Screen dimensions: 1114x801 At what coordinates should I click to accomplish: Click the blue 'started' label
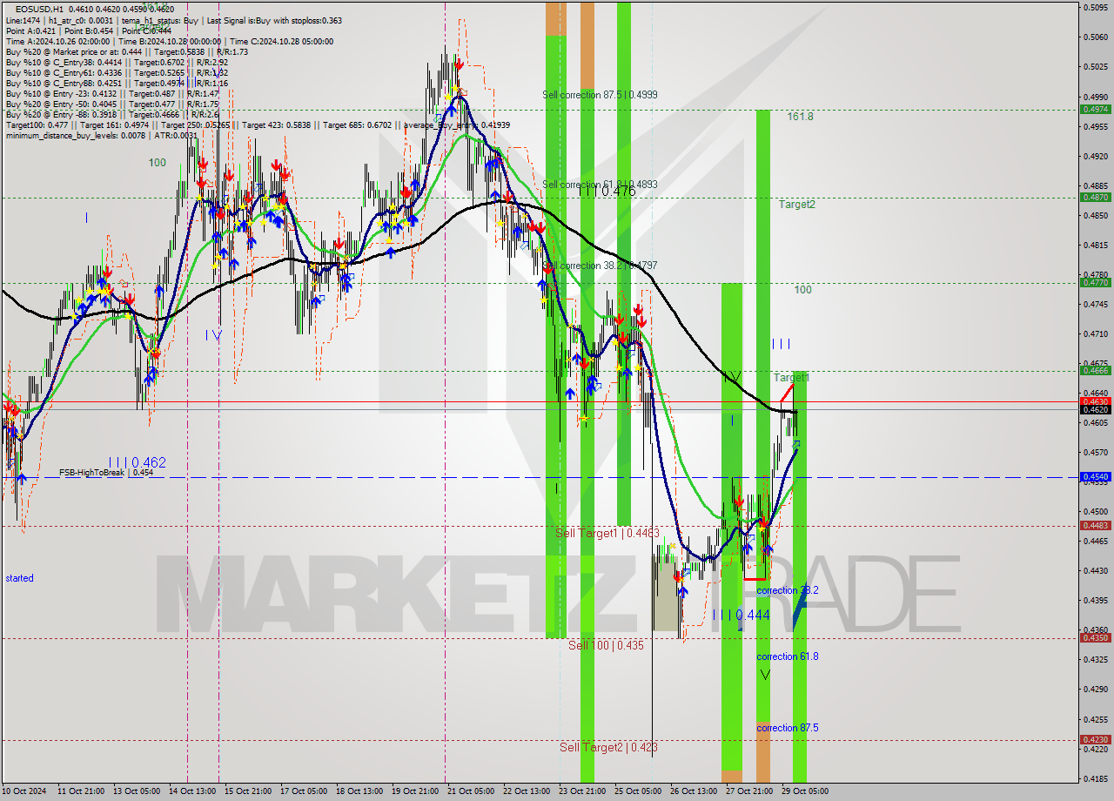click(x=19, y=577)
